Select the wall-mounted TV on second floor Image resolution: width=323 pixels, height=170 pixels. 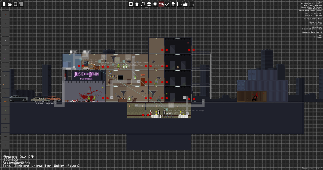pyautogui.click(x=120, y=78)
